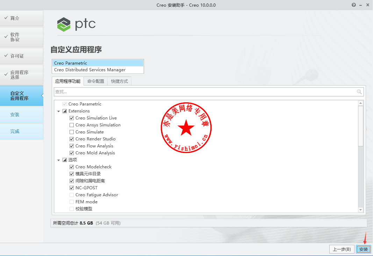The image size is (373, 256).
Task: Collapse the 选项 tree node
Action: coord(58,160)
